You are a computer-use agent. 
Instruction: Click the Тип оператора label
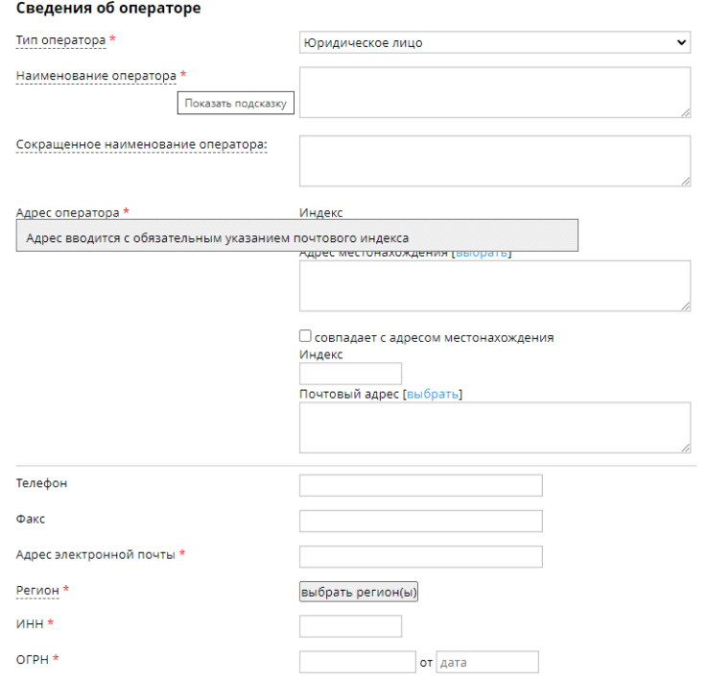[x=60, y=39]
